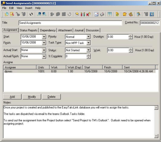Click the greyed hand icon beside the blue X
The image size is (161, 142).
(x=146, y=14)
